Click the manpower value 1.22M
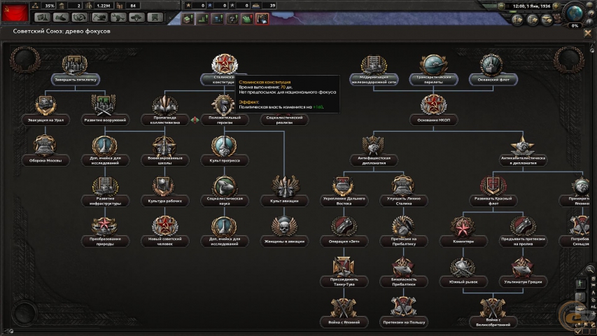597x336 pixels. click(103, 6)
